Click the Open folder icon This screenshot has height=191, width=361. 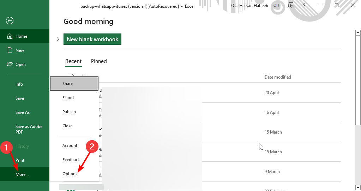pos(10,64)
